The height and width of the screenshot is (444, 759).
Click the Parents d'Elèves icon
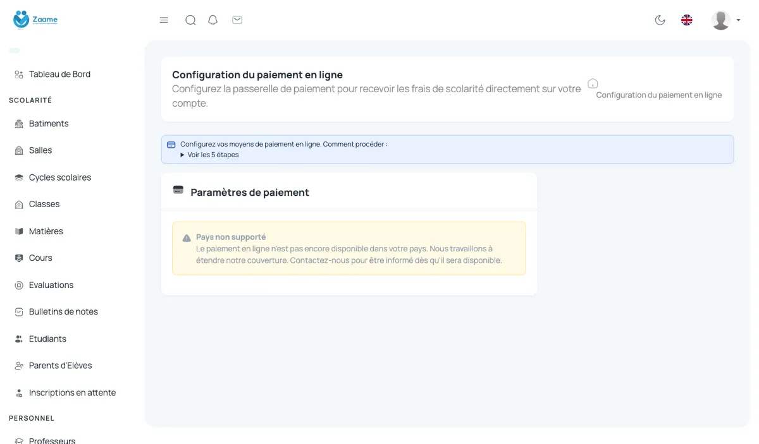[19, 366]
